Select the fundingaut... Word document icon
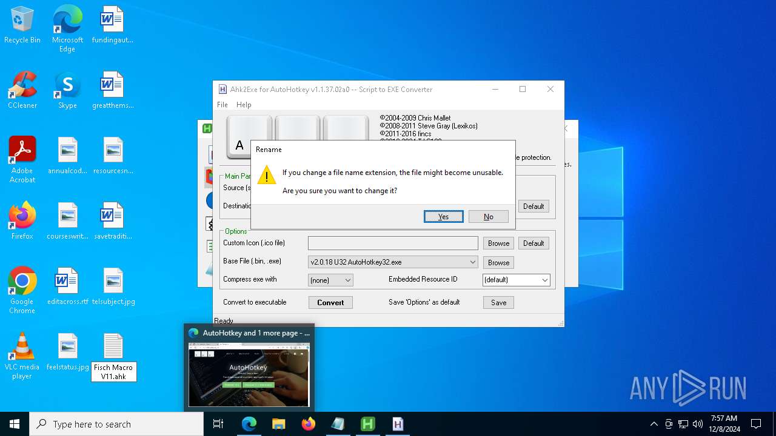The width and height of the screenshot is (776, 436). pos(112,25)
